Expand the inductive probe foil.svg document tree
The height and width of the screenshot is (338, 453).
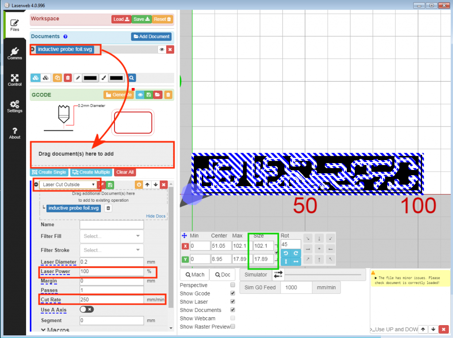point(33,49)
